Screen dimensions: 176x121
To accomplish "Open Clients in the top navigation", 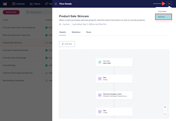I will (35, 4).
